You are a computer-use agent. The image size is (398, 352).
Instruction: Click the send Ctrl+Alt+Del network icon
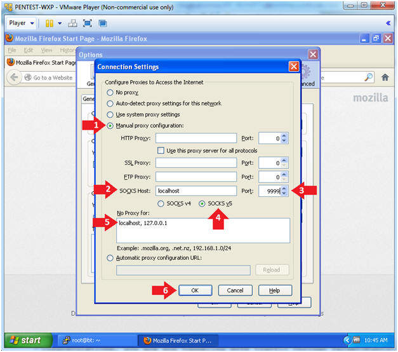[72, 24]
